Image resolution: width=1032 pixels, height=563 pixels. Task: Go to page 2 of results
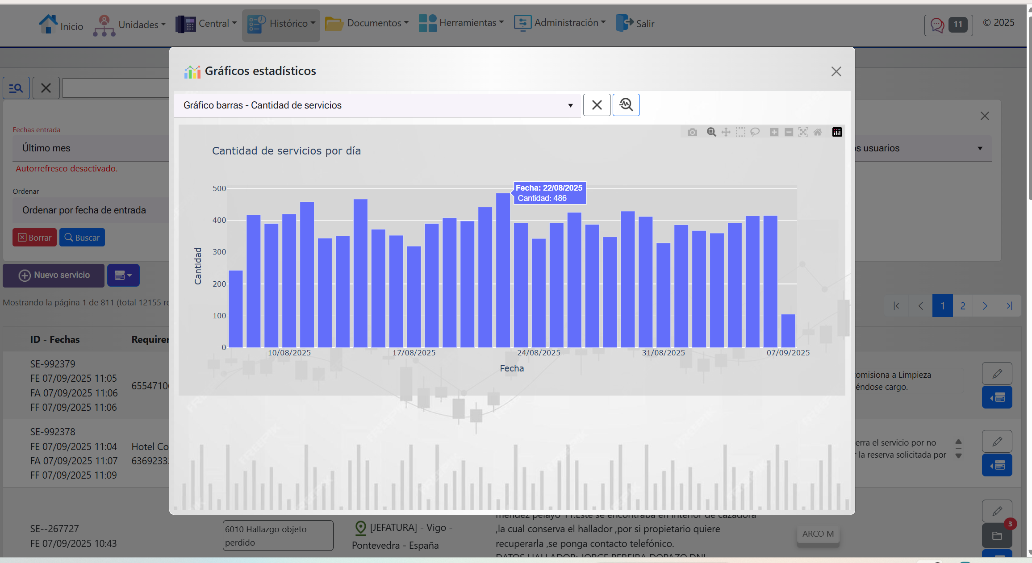point(963,306)
